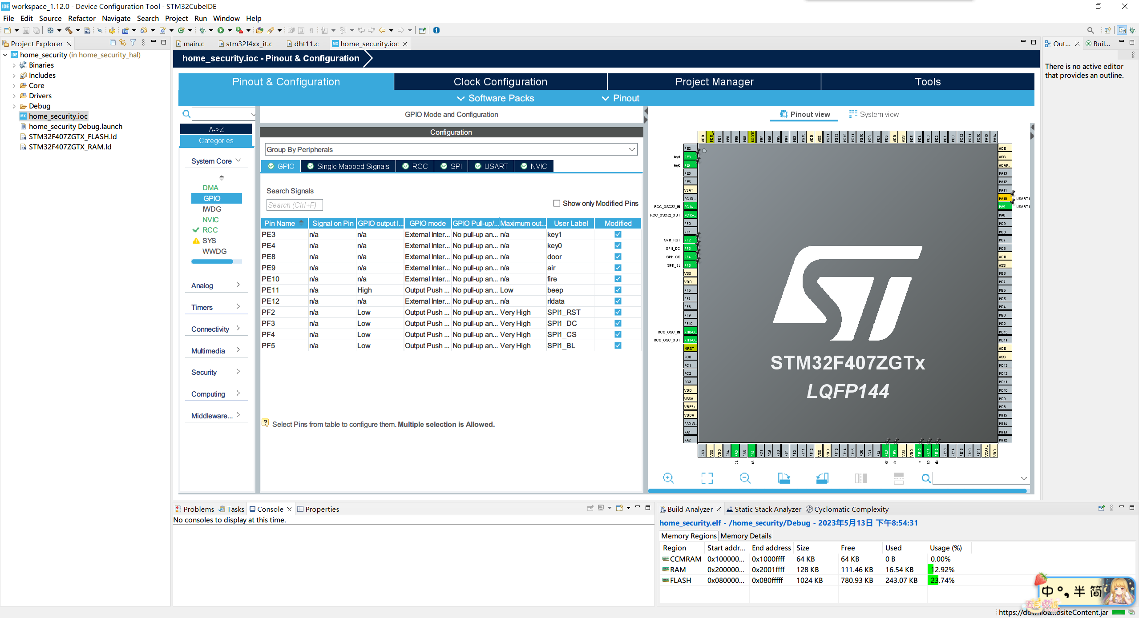Click the question mark help icon below table
This screenshot has height=618, width=1139.
coord(265,423)
